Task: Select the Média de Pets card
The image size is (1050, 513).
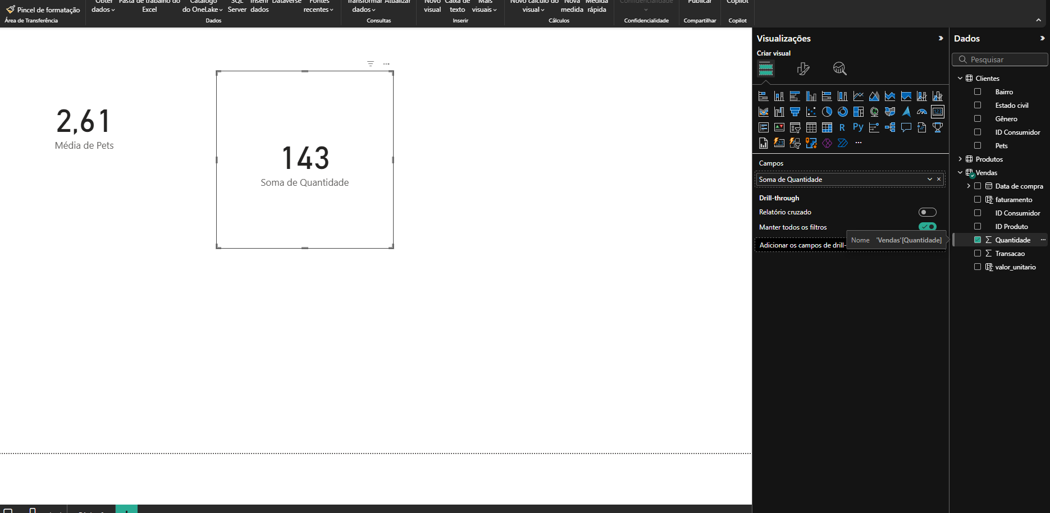Action: (84, 130)
